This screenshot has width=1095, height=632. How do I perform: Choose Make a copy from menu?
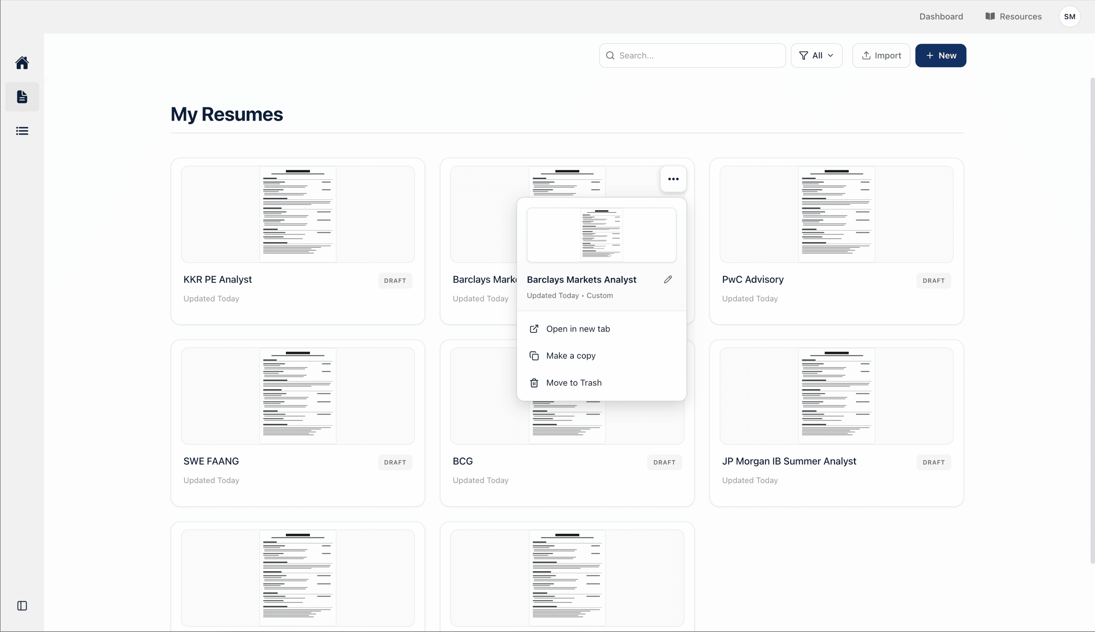coord(570,356)
